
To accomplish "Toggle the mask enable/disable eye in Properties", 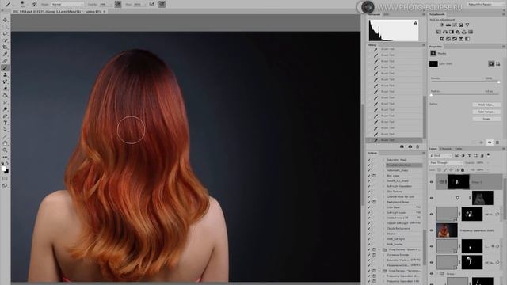I will click(490, 142).
